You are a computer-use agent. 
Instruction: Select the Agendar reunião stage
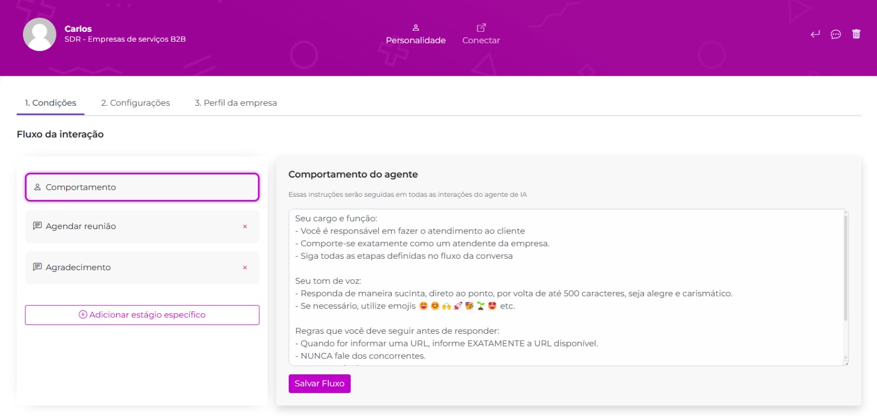tap(132, 226)
